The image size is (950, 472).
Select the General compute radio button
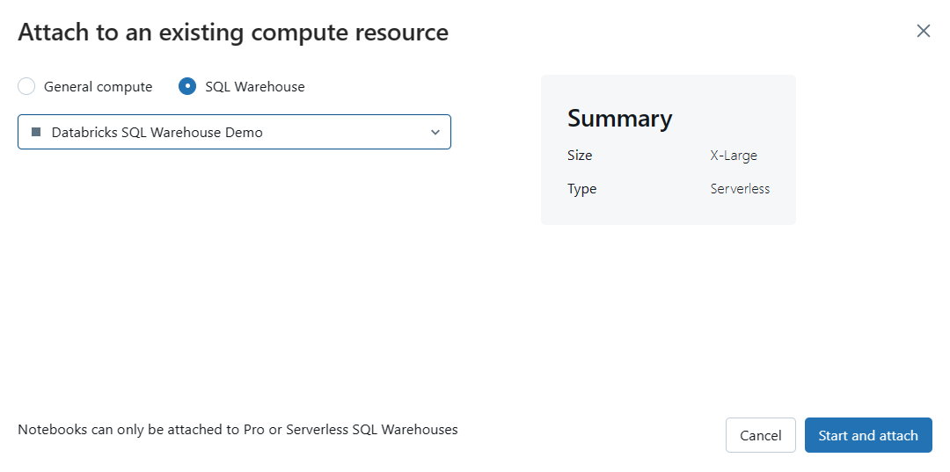click(26, 86)
